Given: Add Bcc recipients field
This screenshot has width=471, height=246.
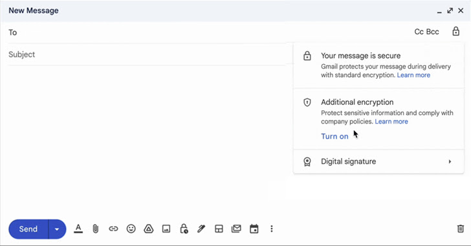Looking at the screenshot, I should click(433, 32).
